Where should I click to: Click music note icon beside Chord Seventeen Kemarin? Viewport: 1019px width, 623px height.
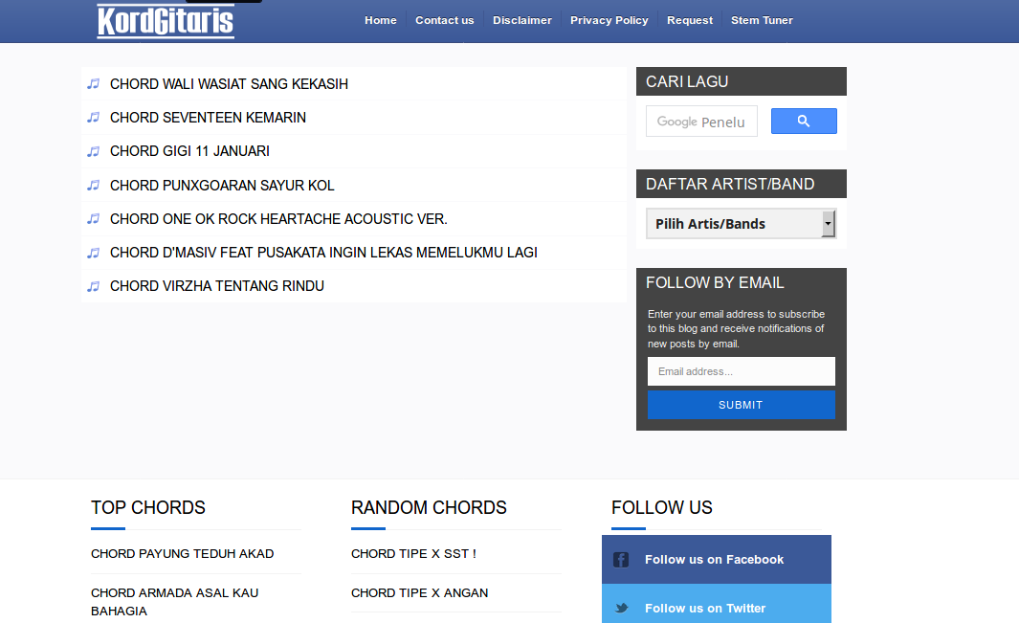(x=94, y=117)
